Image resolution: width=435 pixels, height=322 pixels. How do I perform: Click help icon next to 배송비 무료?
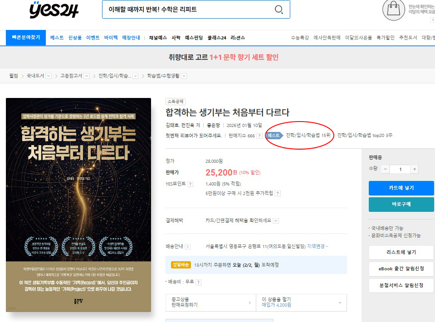(198, 282)
